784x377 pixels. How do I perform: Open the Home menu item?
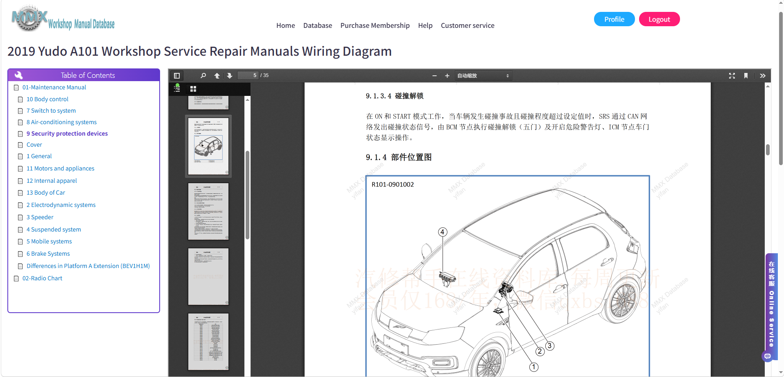point(286,25)
